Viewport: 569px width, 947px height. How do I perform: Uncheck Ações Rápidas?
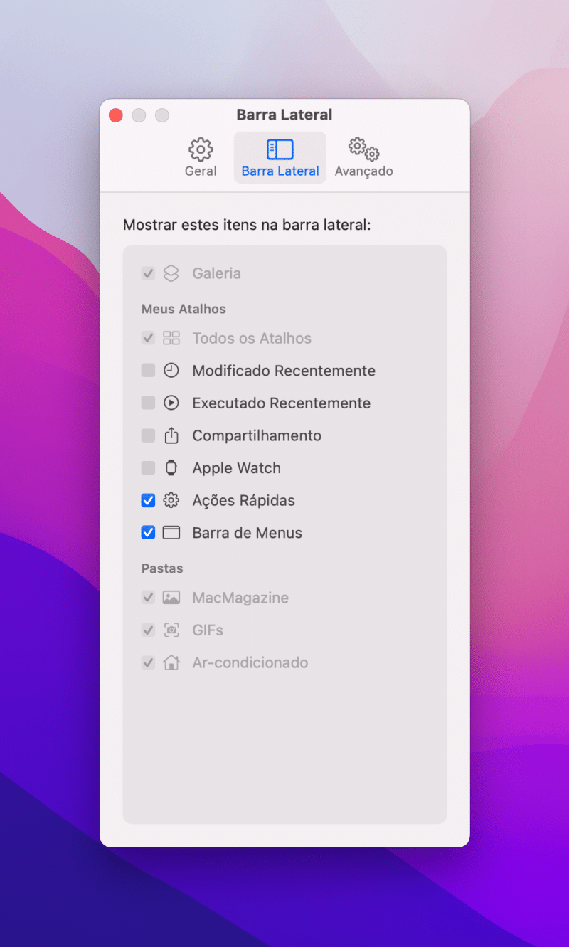pos(147,500)
